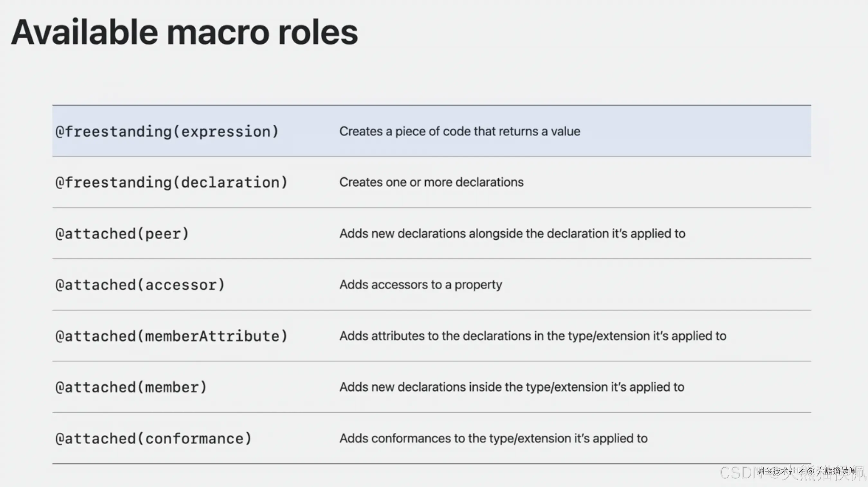Select the @freestanding(declaration) role name
The height and width of the screenshot is (487, 868).
[x=171, y=183]
